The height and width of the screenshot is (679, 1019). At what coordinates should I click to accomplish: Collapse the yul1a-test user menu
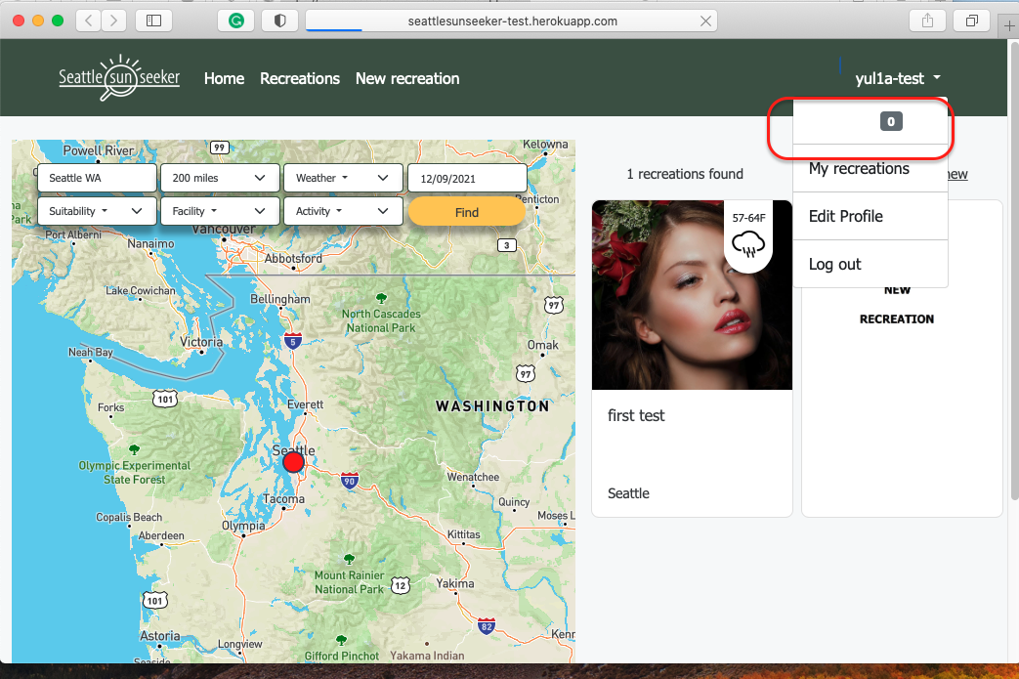tap(898, 78)
